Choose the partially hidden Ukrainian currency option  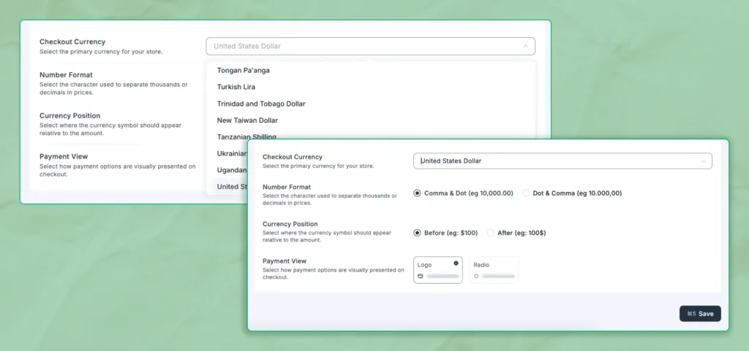pos(232,153)
